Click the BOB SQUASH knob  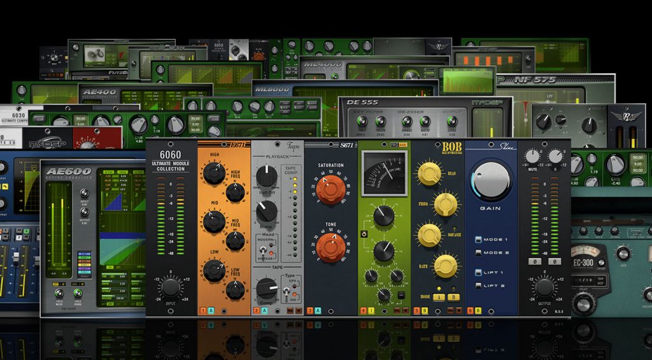tap(430, 235)
